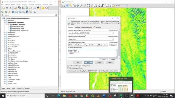
Task: Click the pencil icon to allow edits
Action: pos(9,12)
